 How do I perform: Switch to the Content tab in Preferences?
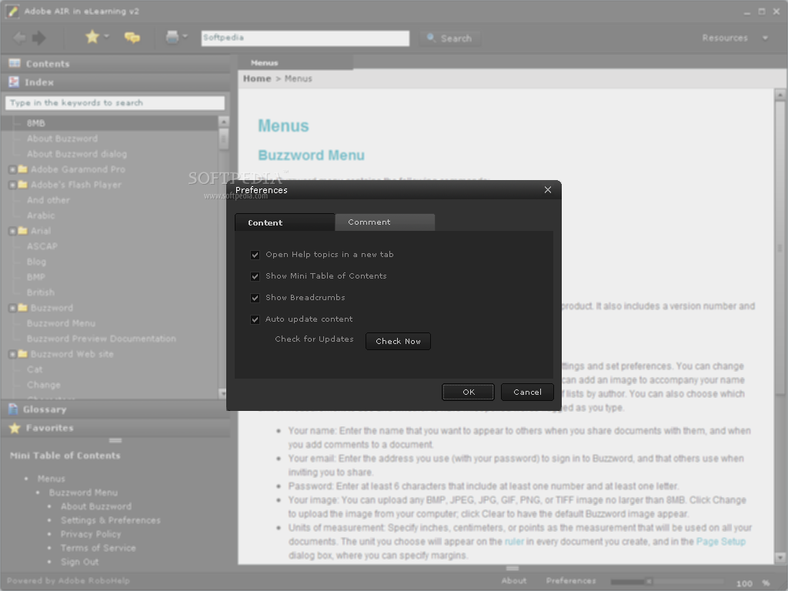285,222
